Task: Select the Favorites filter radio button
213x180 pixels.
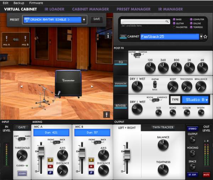Action: 174,27
